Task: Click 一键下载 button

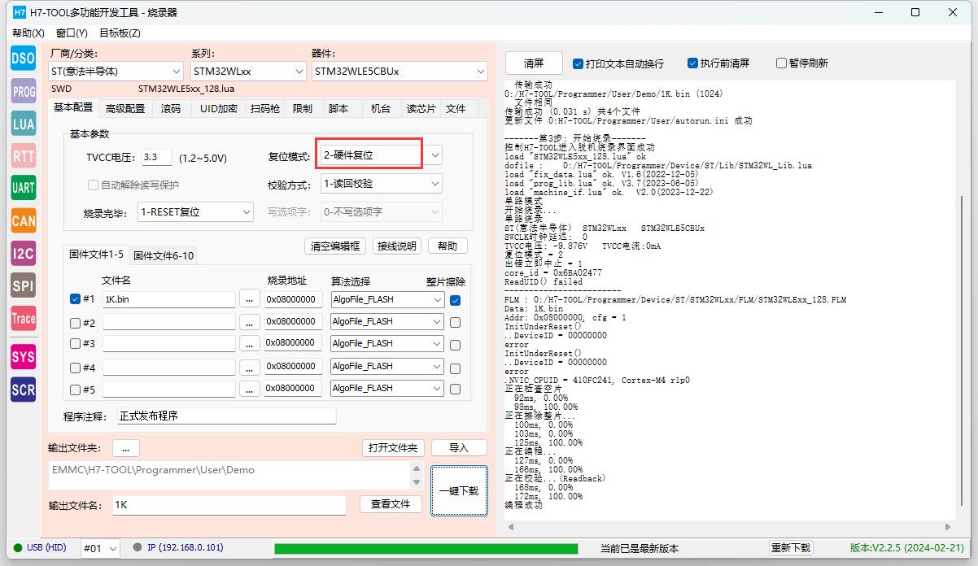Action: point(459,491)
